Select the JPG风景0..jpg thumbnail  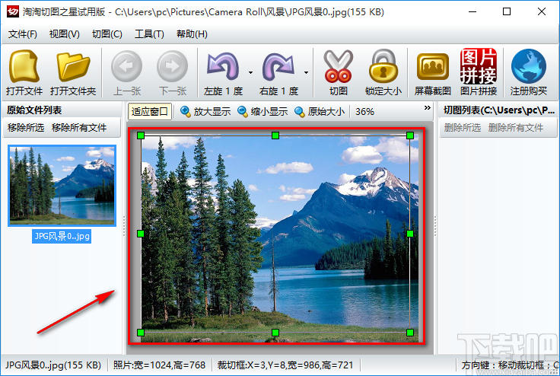click(62, 186)
